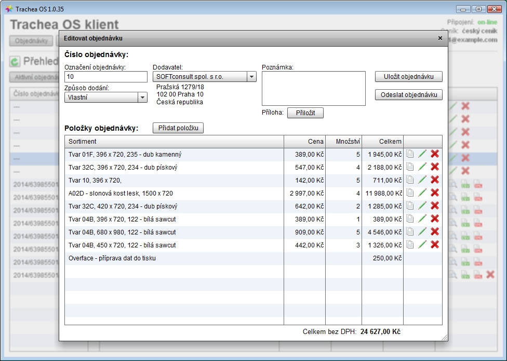Click Přidat položku to add item
The height and width of the screenshot is (361, 507).
click(x=178, y=128)
